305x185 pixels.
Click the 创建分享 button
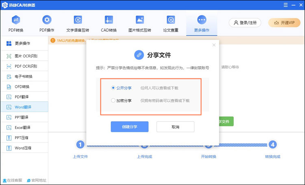coord(130,127)
